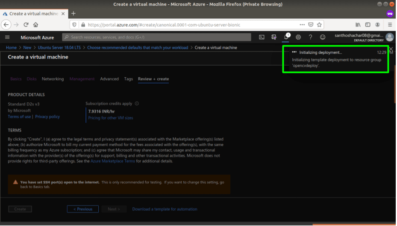The width and height of the screenshot is (397, 226).
Task: Open Ubuntu Server 18.04 LTS breadcrumb
Action: pyautogui.click(x=59, y=47)
